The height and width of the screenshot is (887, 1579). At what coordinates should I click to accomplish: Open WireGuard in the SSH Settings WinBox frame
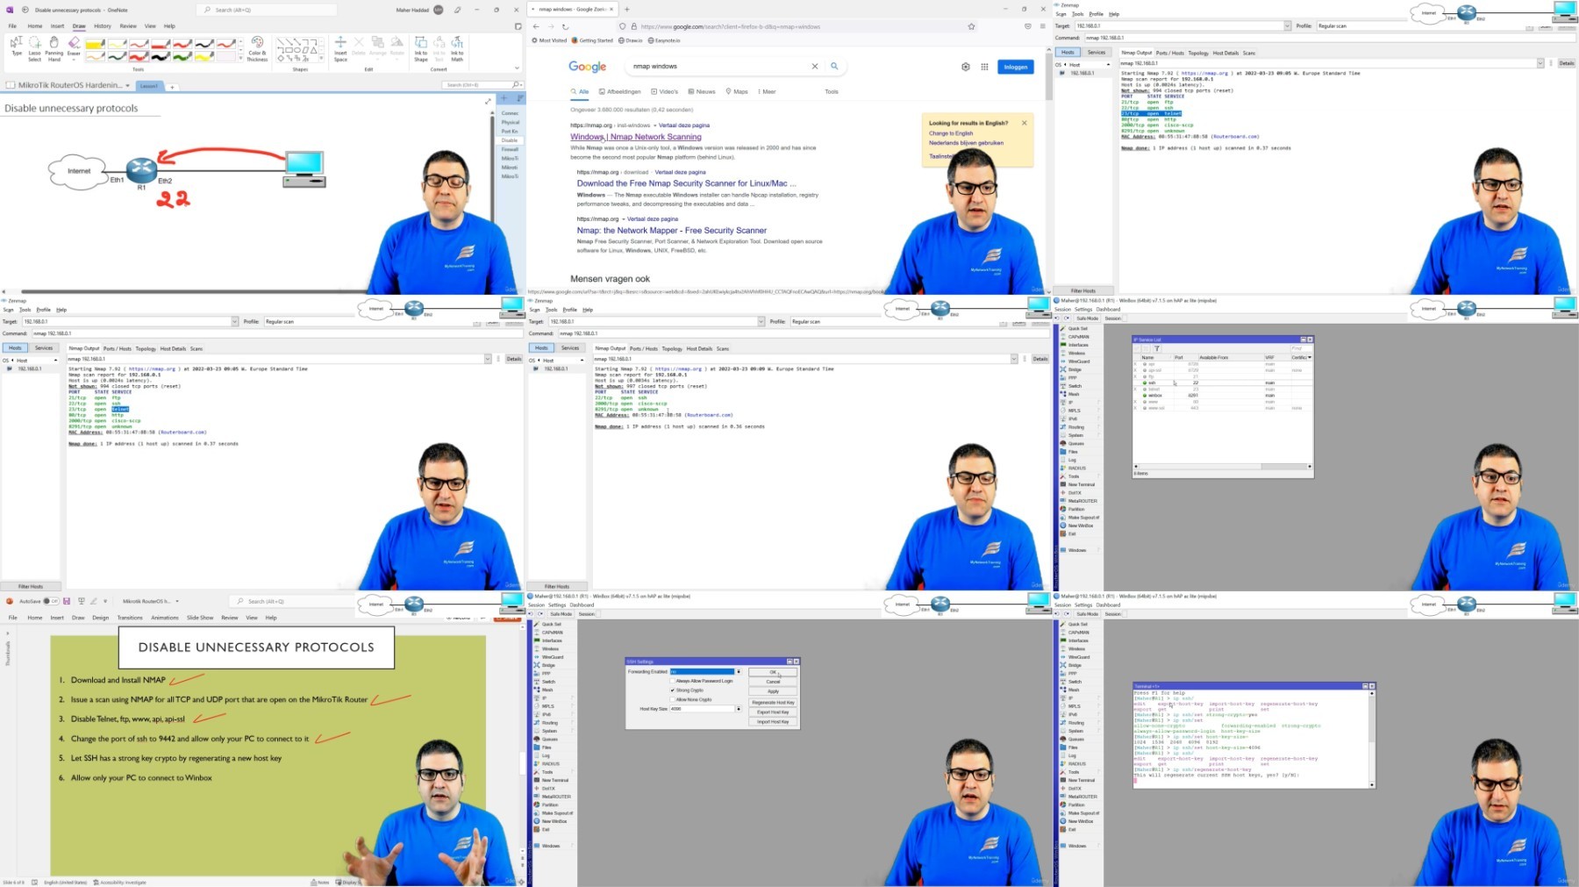point(553,657)
